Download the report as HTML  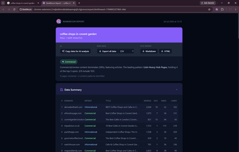(x=166, y=51)
